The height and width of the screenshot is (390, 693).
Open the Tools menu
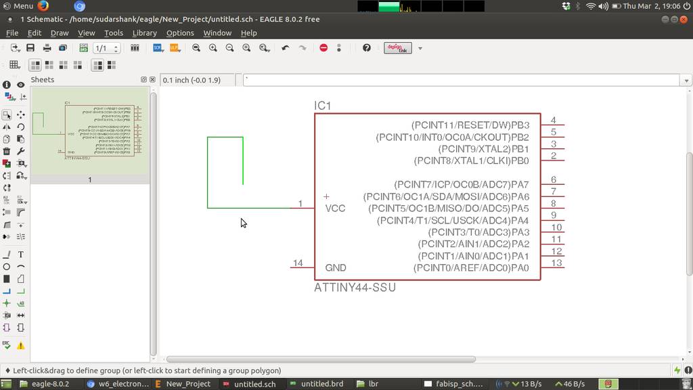(114, 32)
